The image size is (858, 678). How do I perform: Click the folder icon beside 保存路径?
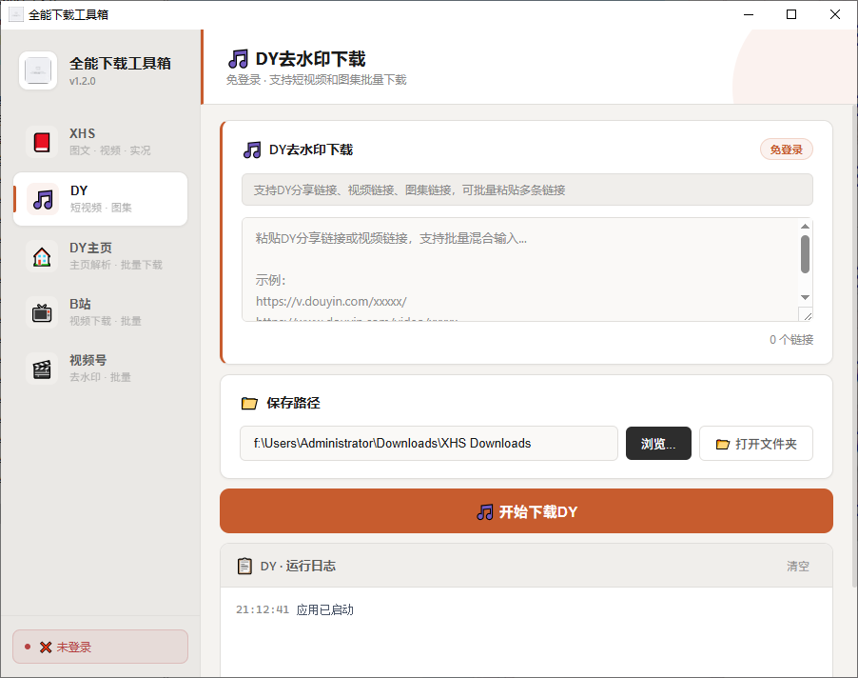click(249, 404)
